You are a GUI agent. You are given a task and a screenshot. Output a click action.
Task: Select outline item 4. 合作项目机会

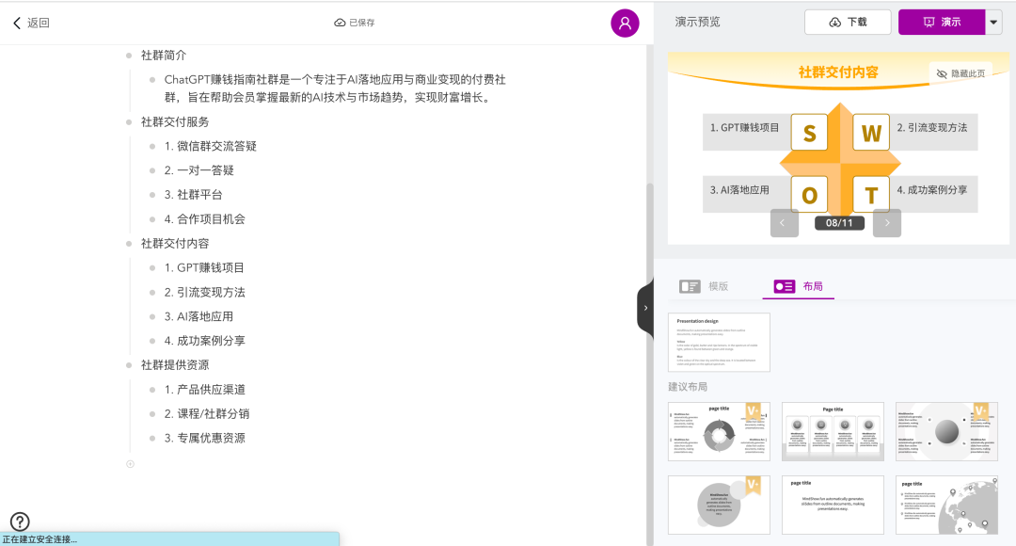[205, 219]
